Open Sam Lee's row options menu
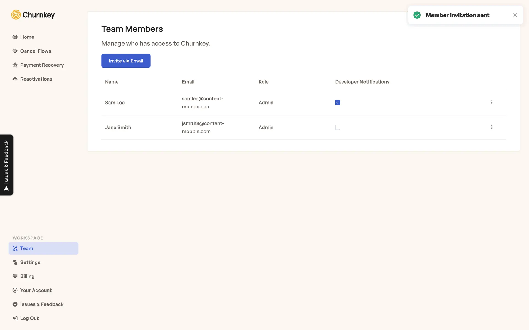Image resolution: width=529 pixels, height=330 pixels. pos(492,102)
